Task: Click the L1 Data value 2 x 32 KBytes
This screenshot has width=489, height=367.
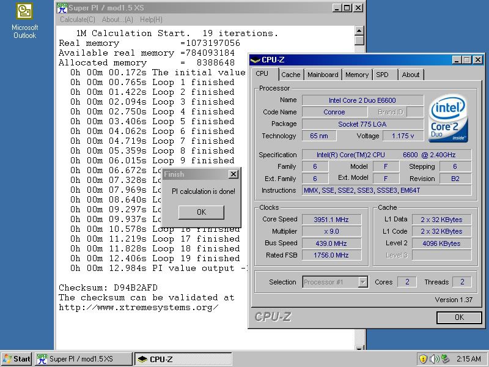Action: click(441, 220)
